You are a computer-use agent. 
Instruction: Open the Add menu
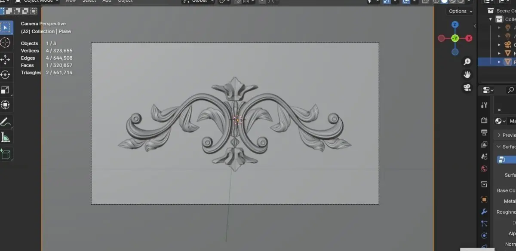(x=107, y=1)
